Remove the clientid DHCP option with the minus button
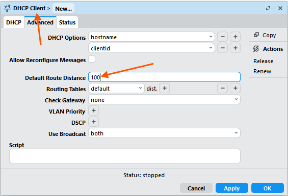 pyautogui.click(x=222, y=48)
